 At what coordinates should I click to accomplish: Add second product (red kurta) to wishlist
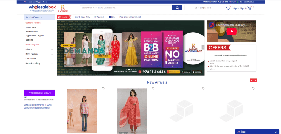tap(153, 89)
